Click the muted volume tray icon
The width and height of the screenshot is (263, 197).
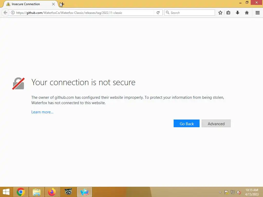point(239,192)
